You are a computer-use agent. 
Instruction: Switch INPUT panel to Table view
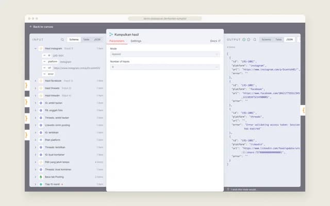(x=86, y=40)
